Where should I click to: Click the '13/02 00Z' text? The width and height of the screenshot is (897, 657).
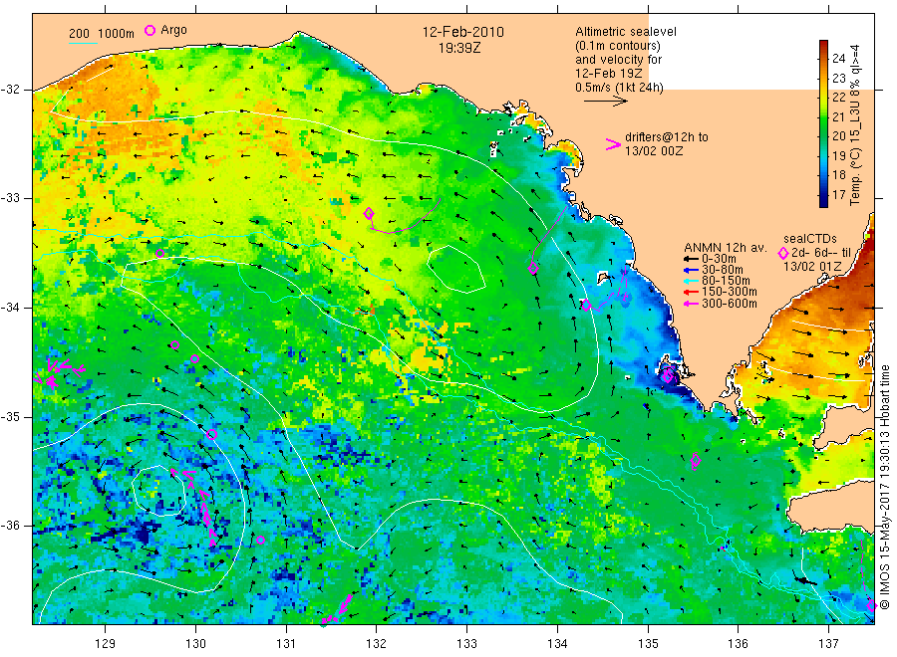[654, 151]
